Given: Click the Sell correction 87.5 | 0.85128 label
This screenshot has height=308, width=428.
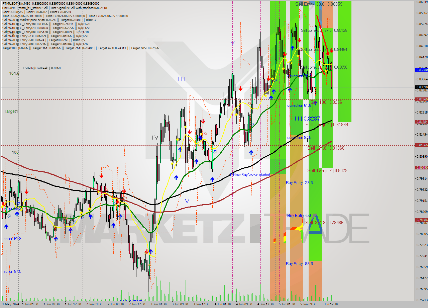Looking at the screenshot, I should click(324, 30).
